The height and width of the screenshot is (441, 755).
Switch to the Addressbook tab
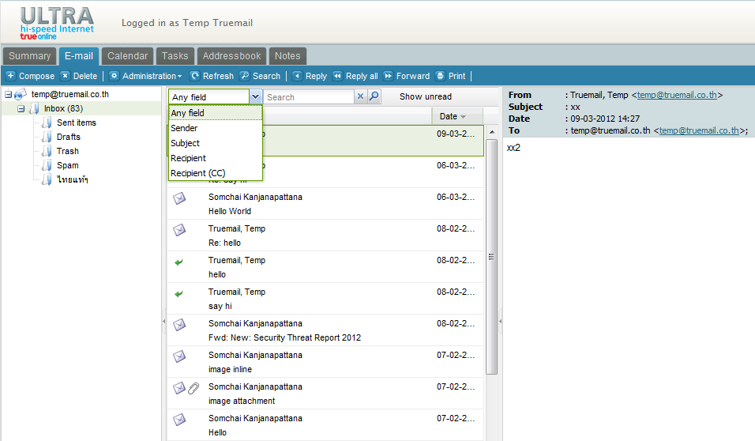pos(231,56)
